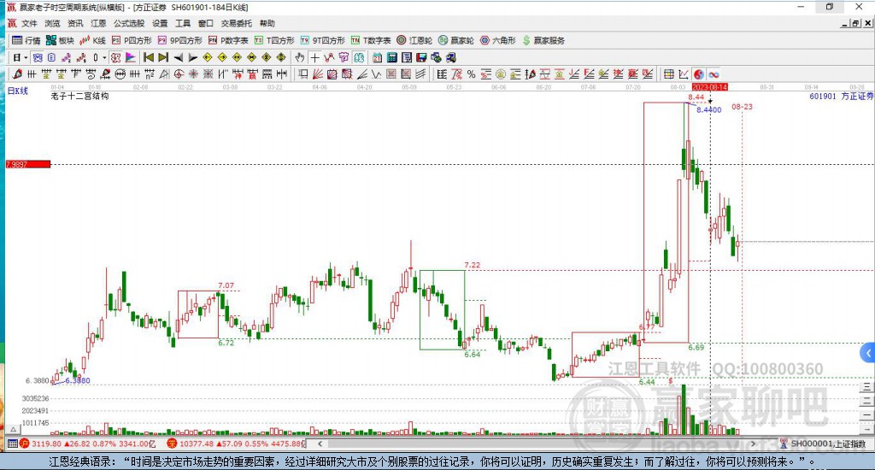This screenshot has height=470, width=875.
Task: Restore the inner document window
Action: 855,23
